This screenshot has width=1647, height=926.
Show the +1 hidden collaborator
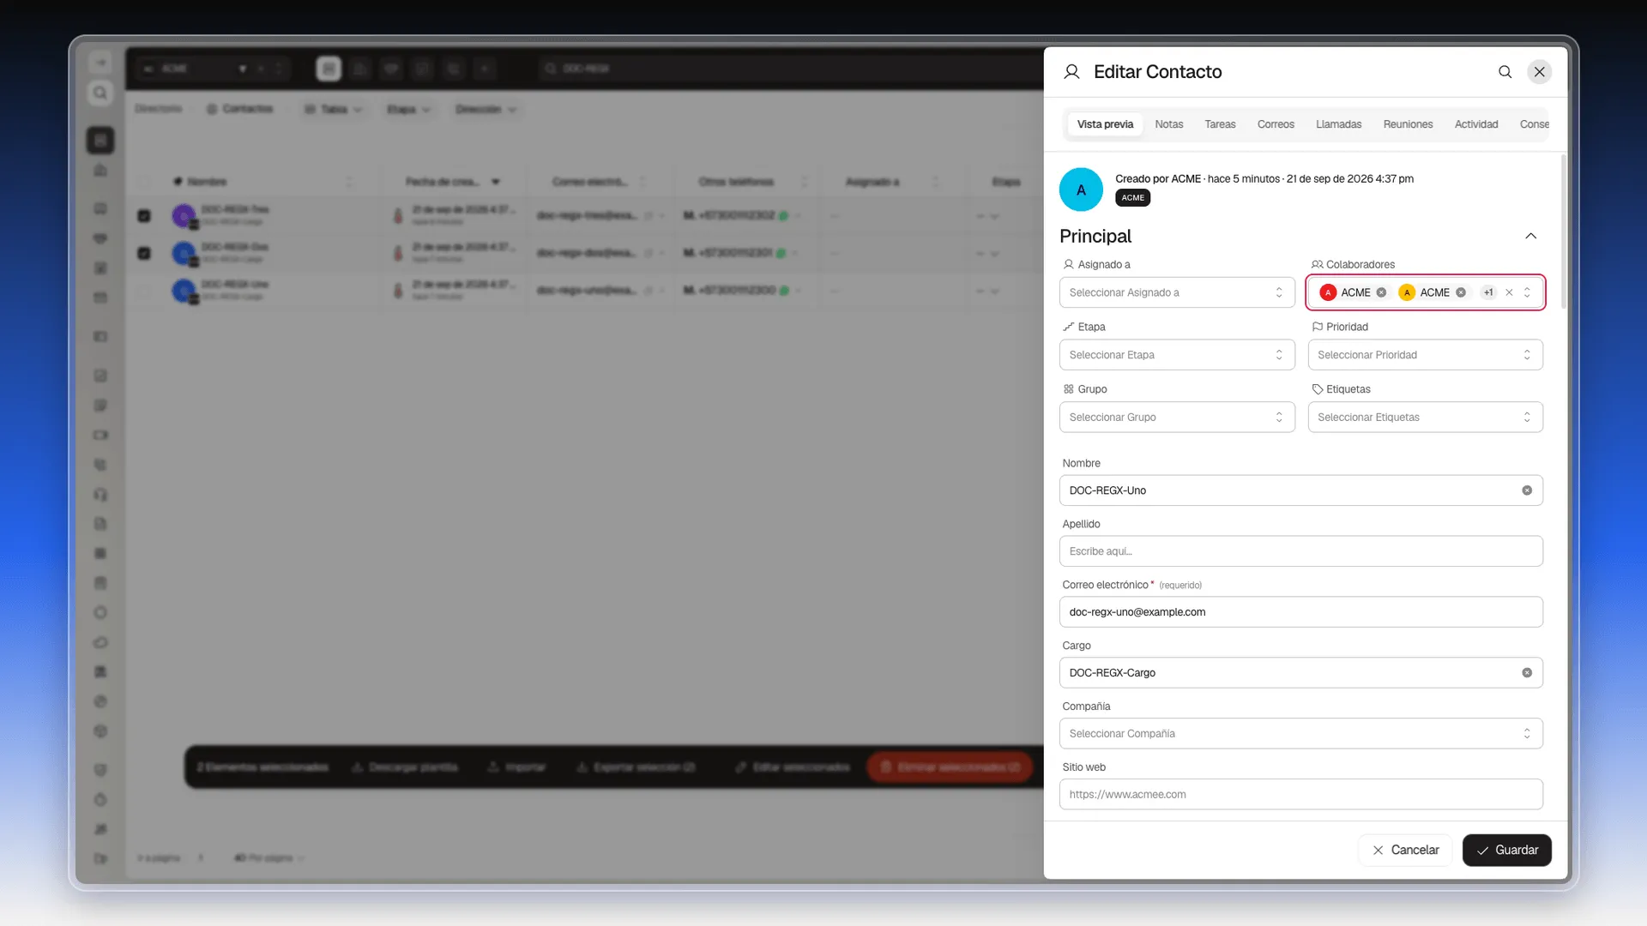[1488, 292]
